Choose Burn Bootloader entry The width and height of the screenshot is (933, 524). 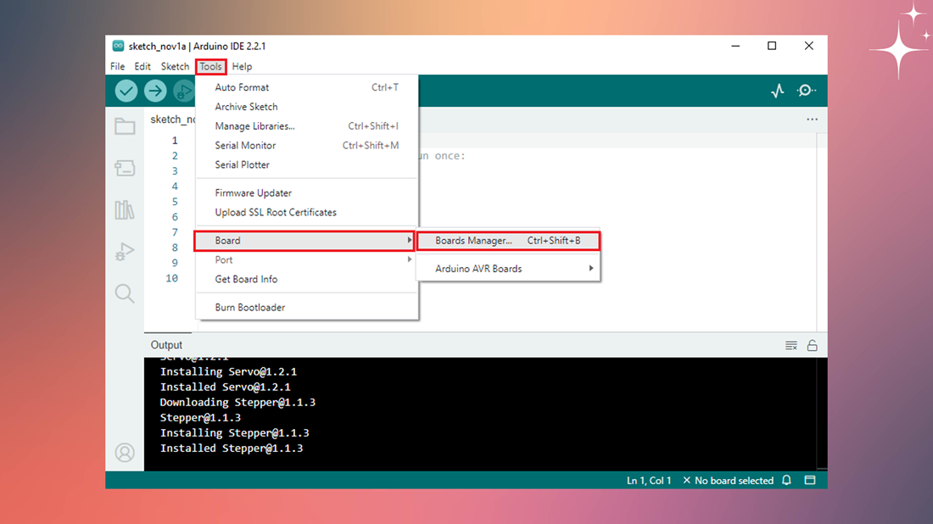306,308
